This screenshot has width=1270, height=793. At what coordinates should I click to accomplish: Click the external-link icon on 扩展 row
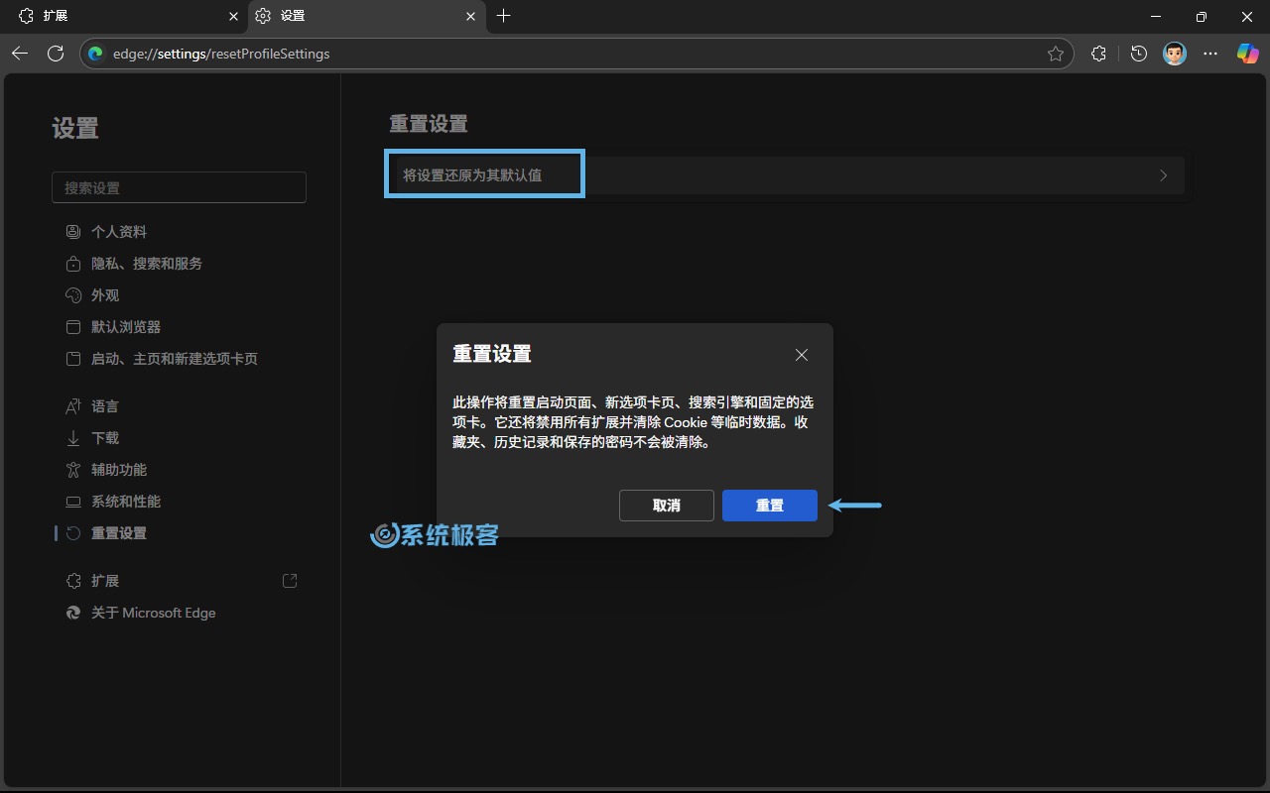pos(290,580)
